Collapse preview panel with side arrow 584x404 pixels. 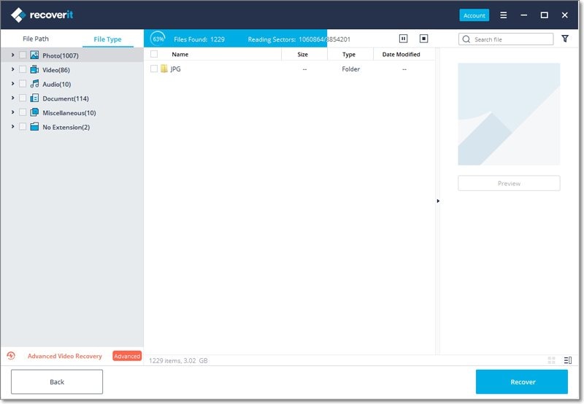tap(438, 201)
